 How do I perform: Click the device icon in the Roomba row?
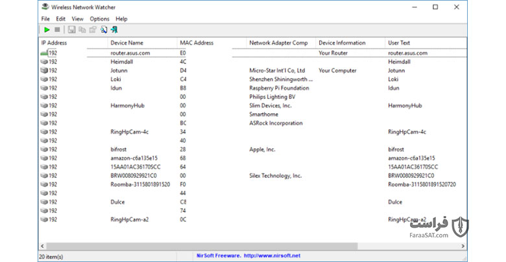[44, 184]
